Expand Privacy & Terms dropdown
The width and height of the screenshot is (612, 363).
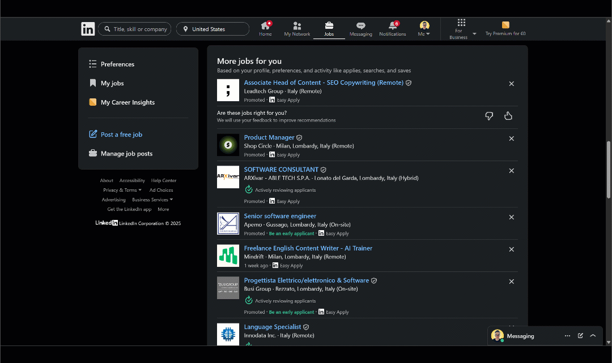[122, 190]
